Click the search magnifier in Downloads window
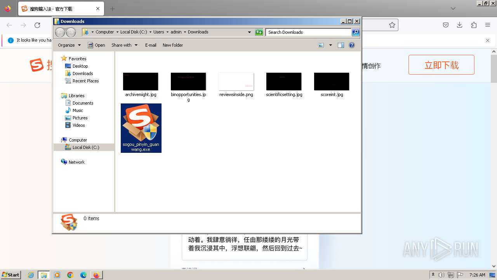This screenshot has height=280, width=497. click(356, 32)
